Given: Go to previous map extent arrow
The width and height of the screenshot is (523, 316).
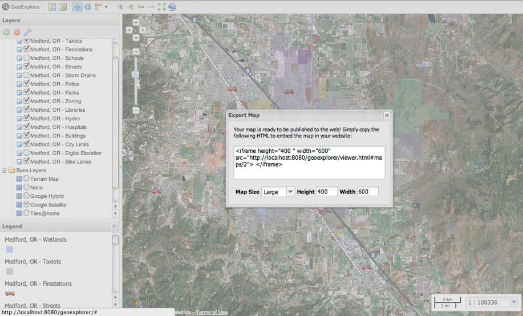Looking at the screenshot, I should pos(140,7).
